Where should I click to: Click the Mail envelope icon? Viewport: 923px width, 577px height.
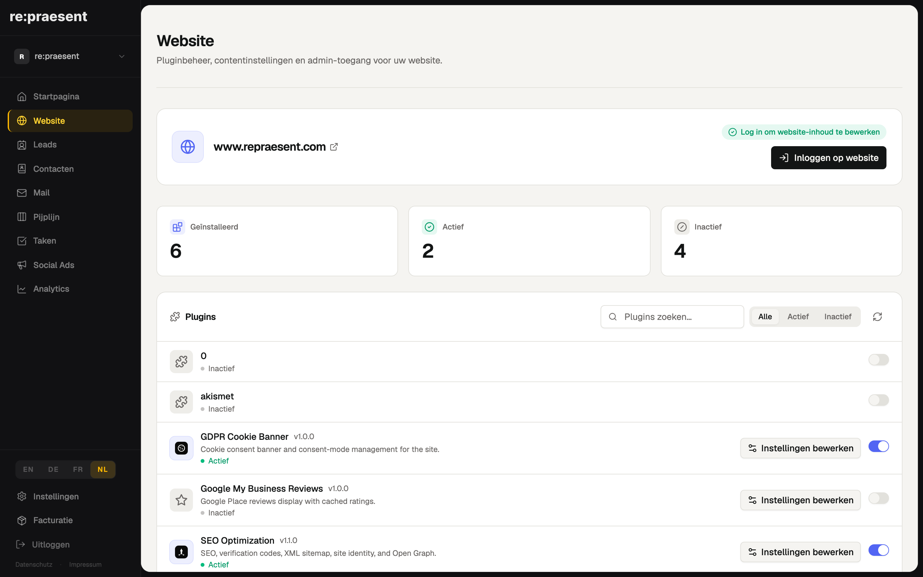22,193
